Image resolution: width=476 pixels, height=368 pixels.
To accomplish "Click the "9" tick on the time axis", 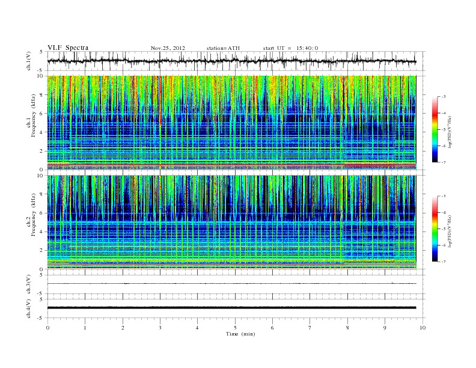I will click(x=385, y=328).
